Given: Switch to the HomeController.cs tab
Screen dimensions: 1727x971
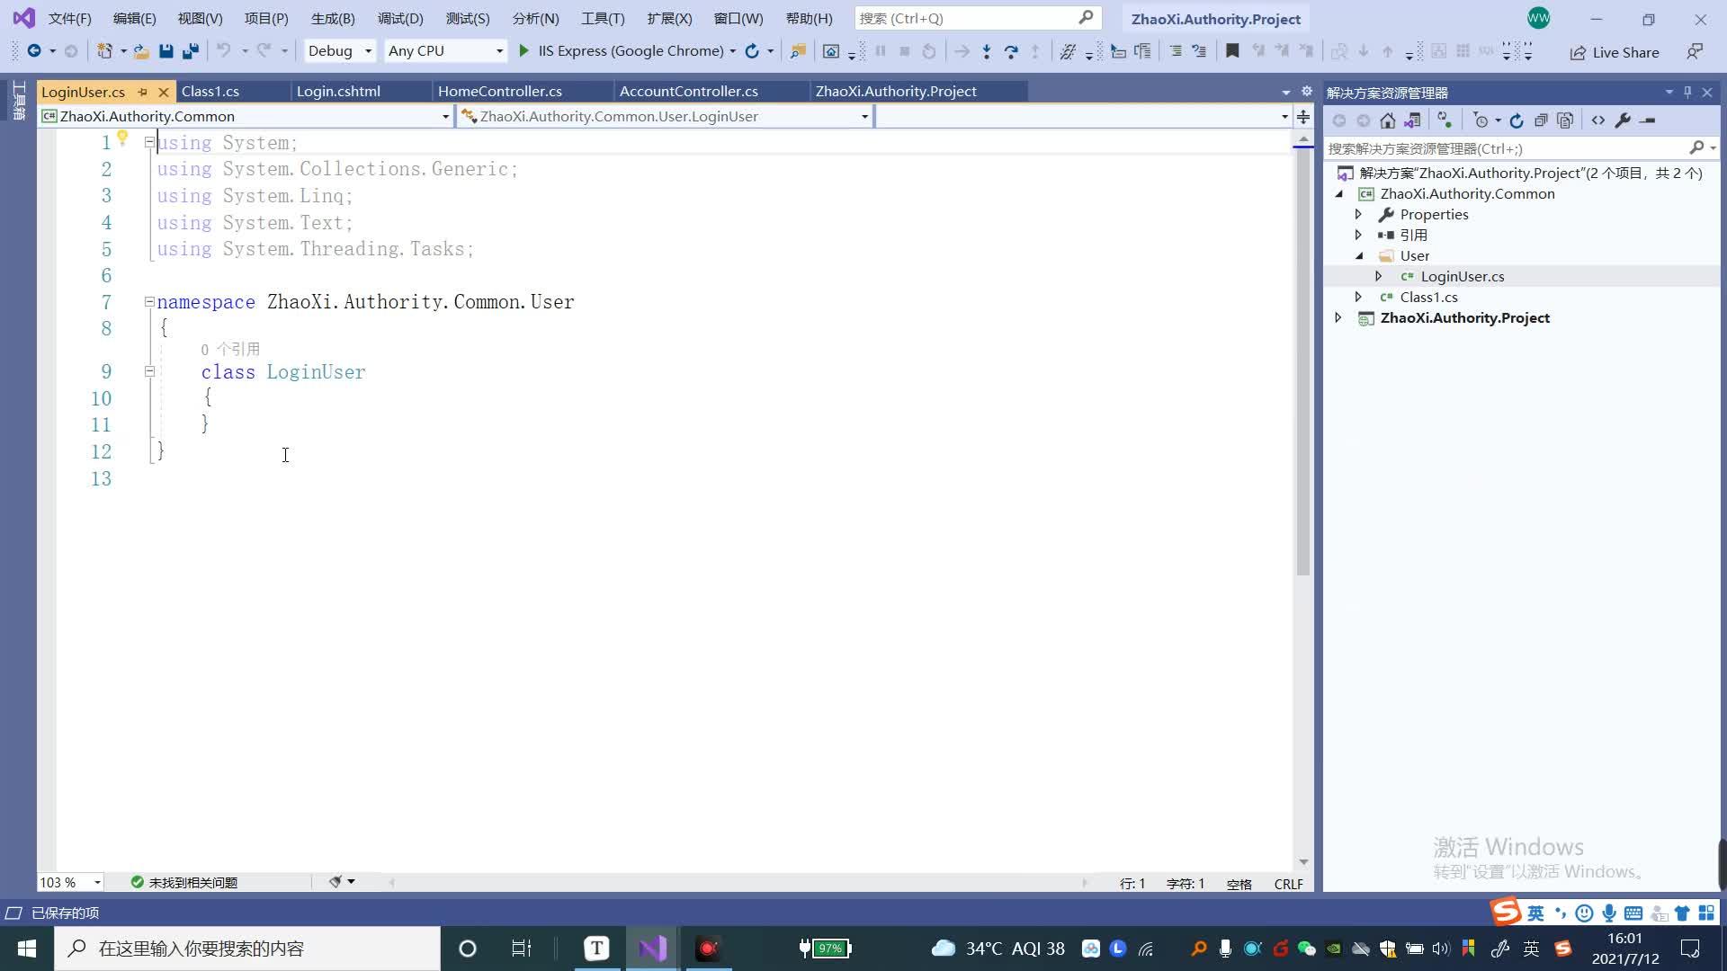Looking at the screenshot, I should (x=500, y=91).
